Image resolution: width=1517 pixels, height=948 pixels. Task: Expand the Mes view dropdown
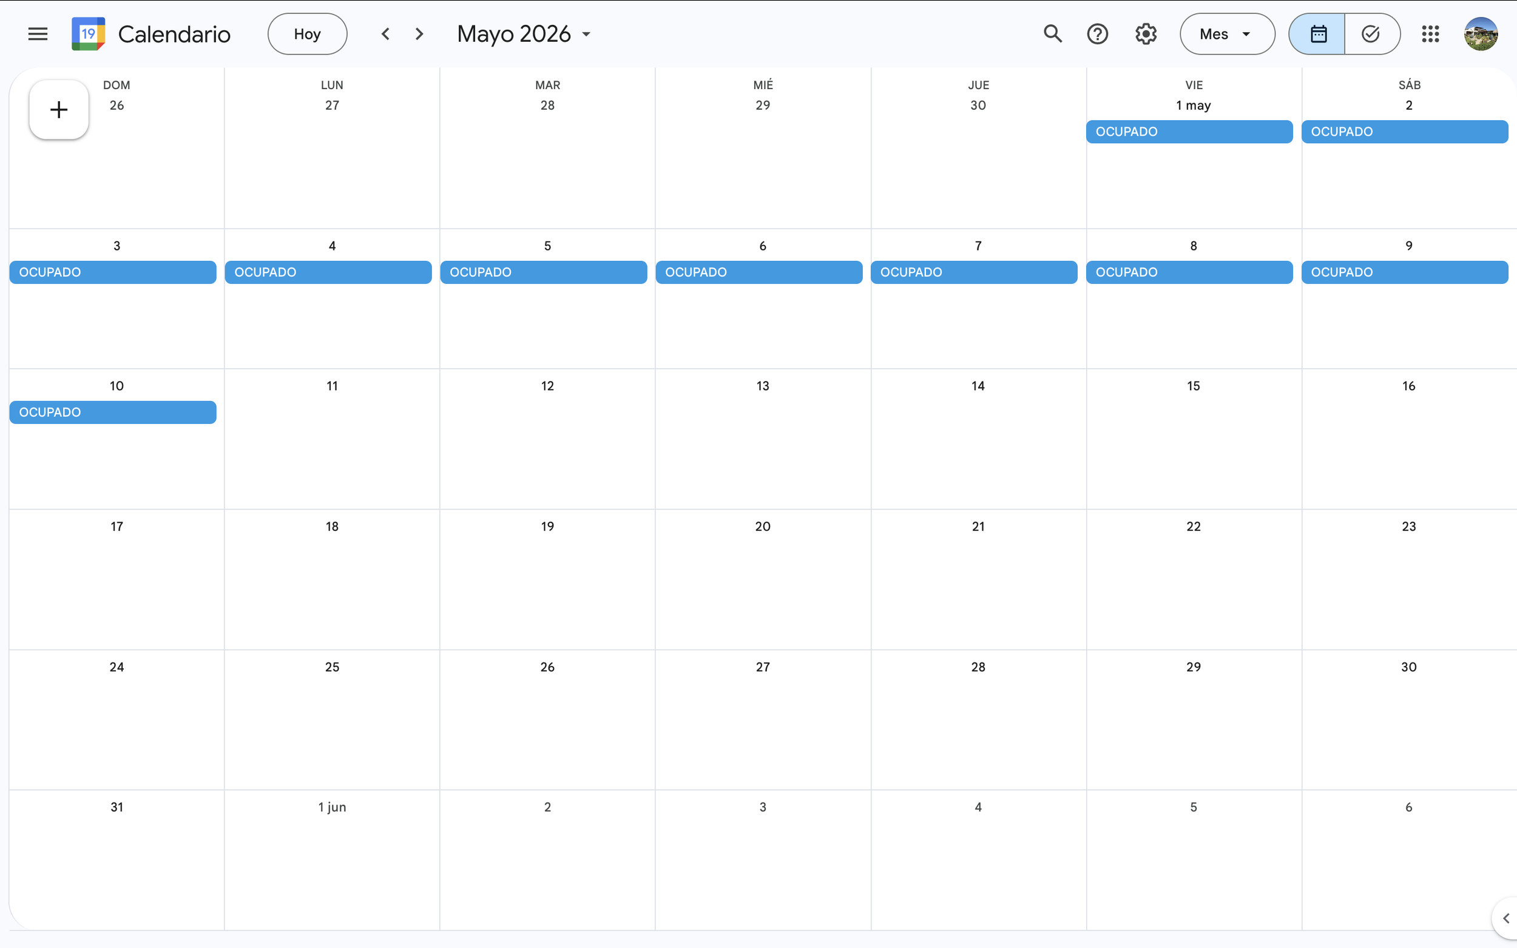coord(1226,34)
